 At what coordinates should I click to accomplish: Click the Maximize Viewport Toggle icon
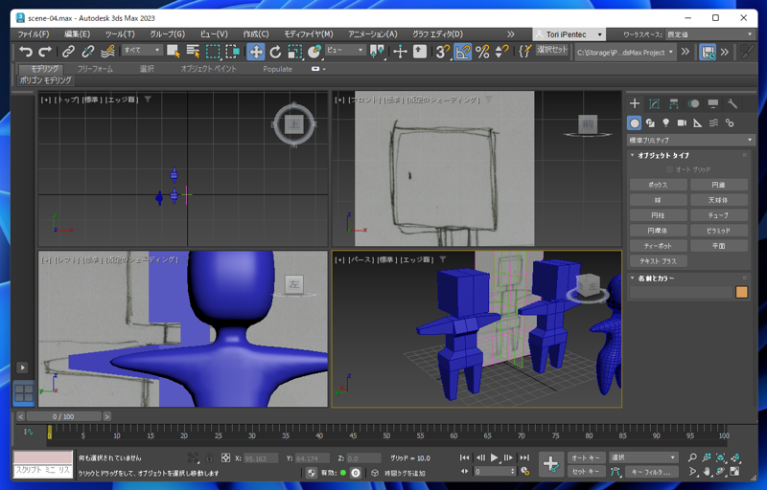[734, 472]
